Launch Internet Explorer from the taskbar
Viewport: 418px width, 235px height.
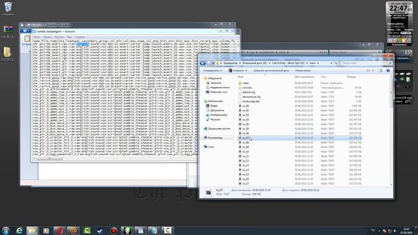[x=19, y=230]
